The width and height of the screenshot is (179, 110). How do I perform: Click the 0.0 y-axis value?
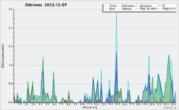point(10,102)
